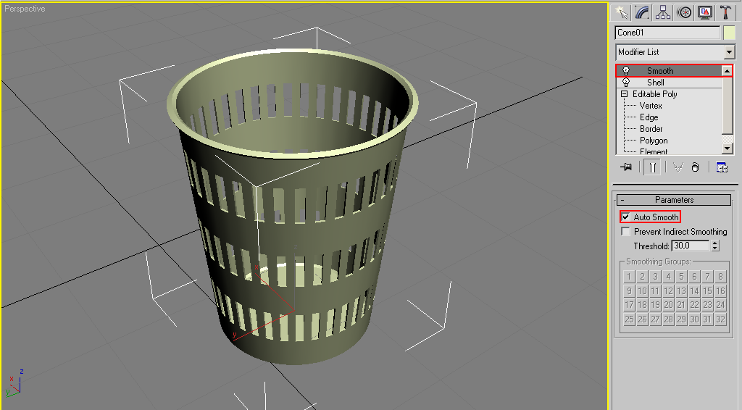The image size is (742, 410).
Task: Select the Border sub-object level
Action: [651, 129]
